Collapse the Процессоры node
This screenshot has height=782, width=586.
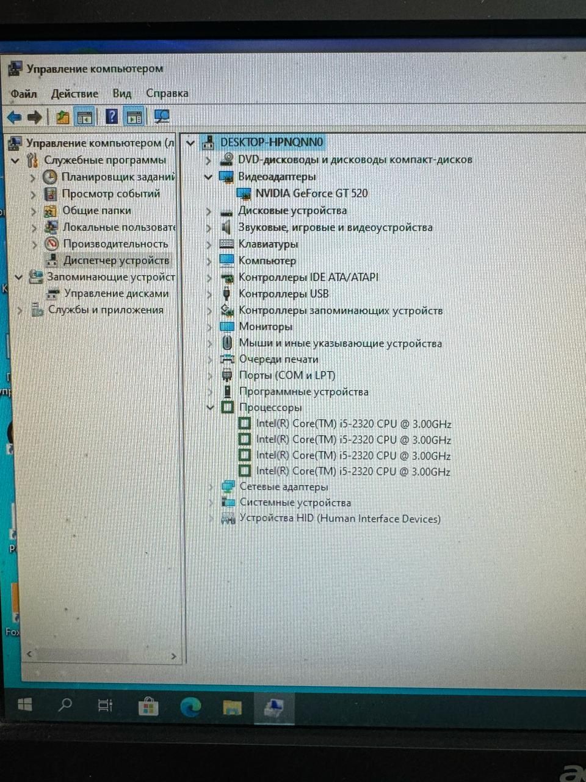[210, 407]
